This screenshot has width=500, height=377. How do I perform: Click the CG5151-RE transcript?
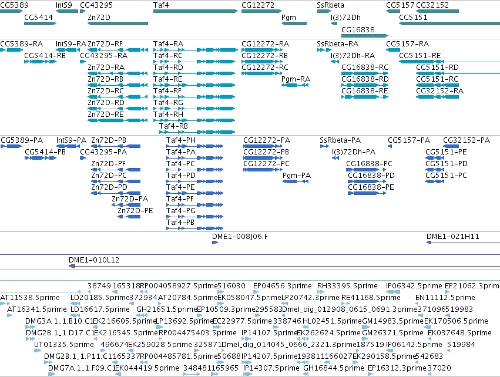tap(449, 62)
